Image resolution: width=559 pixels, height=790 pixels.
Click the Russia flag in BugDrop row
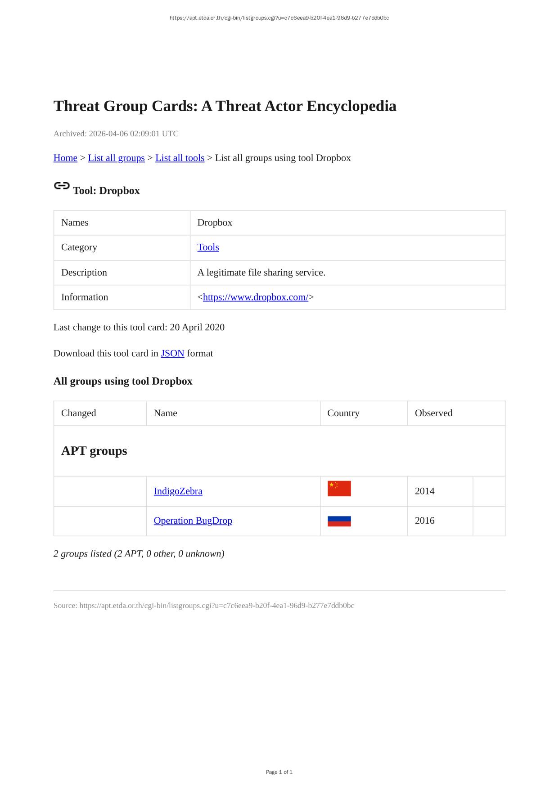tap(339, 521)
